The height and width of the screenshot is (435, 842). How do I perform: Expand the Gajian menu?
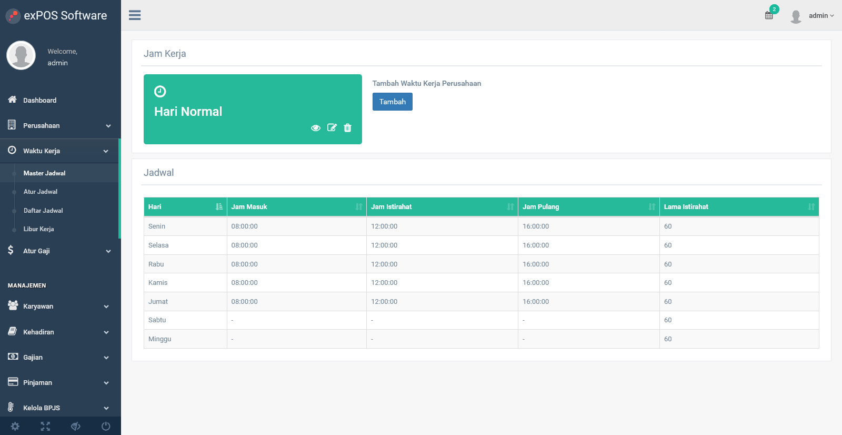tap(61, 358)
